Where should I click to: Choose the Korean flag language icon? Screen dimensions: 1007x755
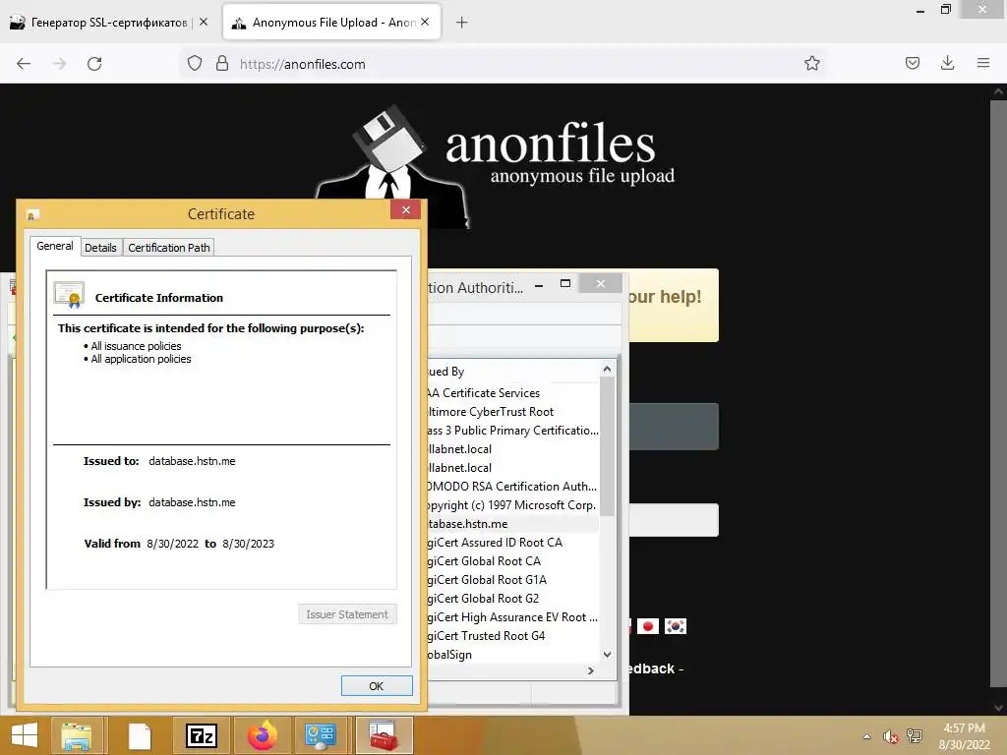676,626
